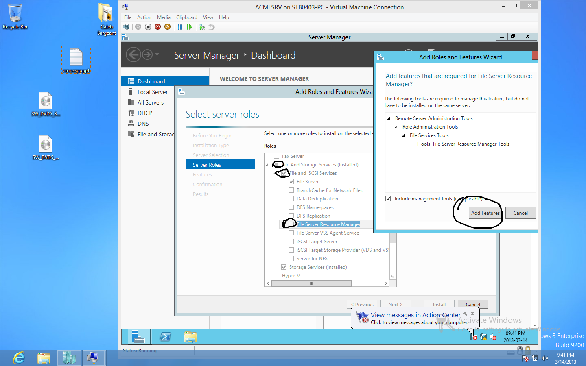
Task: Enable the DFS Namespaces checkbox
Action: (x=291, y=207)
